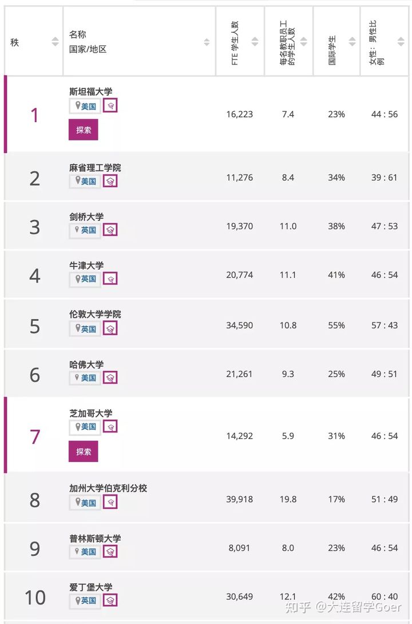Sort by 女性：男性比例 column arrows
Viewport: 412px width, 624px height.
(x=401, y=41)
